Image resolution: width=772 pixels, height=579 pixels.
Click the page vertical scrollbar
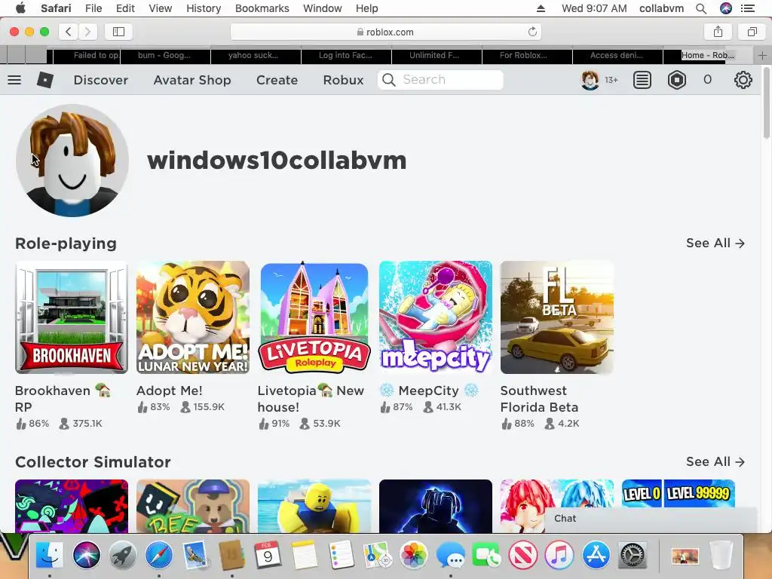tap(766, 102)
